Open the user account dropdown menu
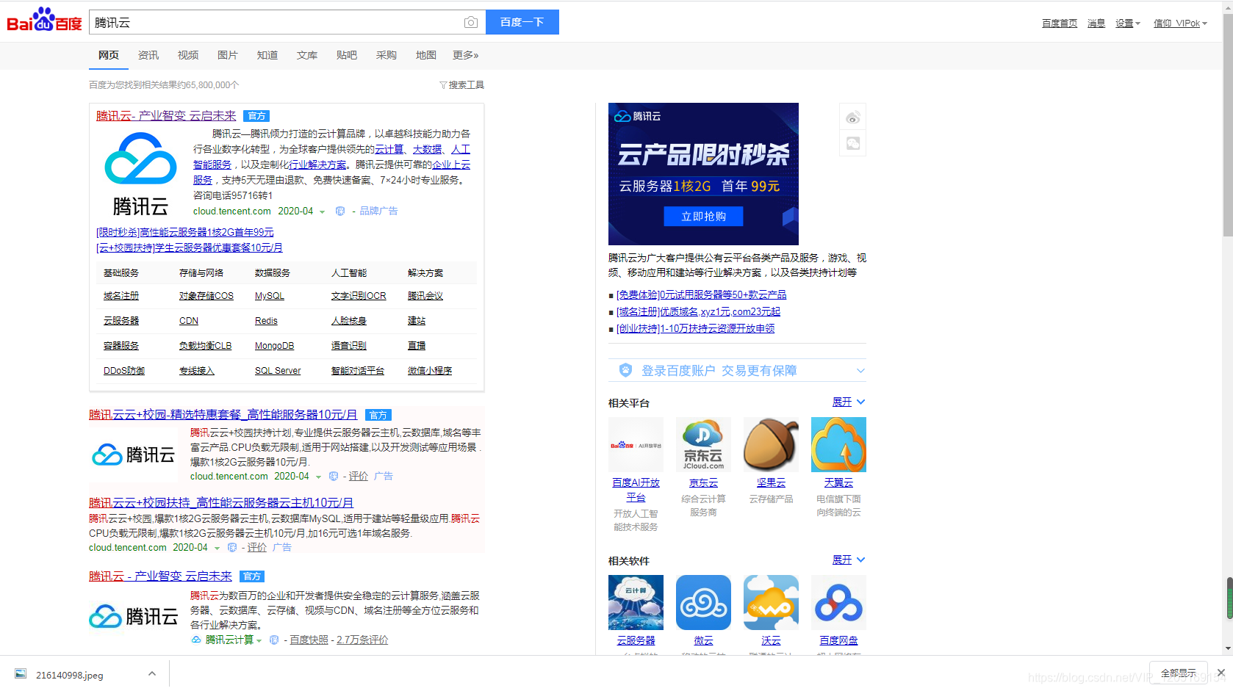Image resolution: width=1233 pixels, height=691 pixels. pyautogui.click(x=1180, y=23)
